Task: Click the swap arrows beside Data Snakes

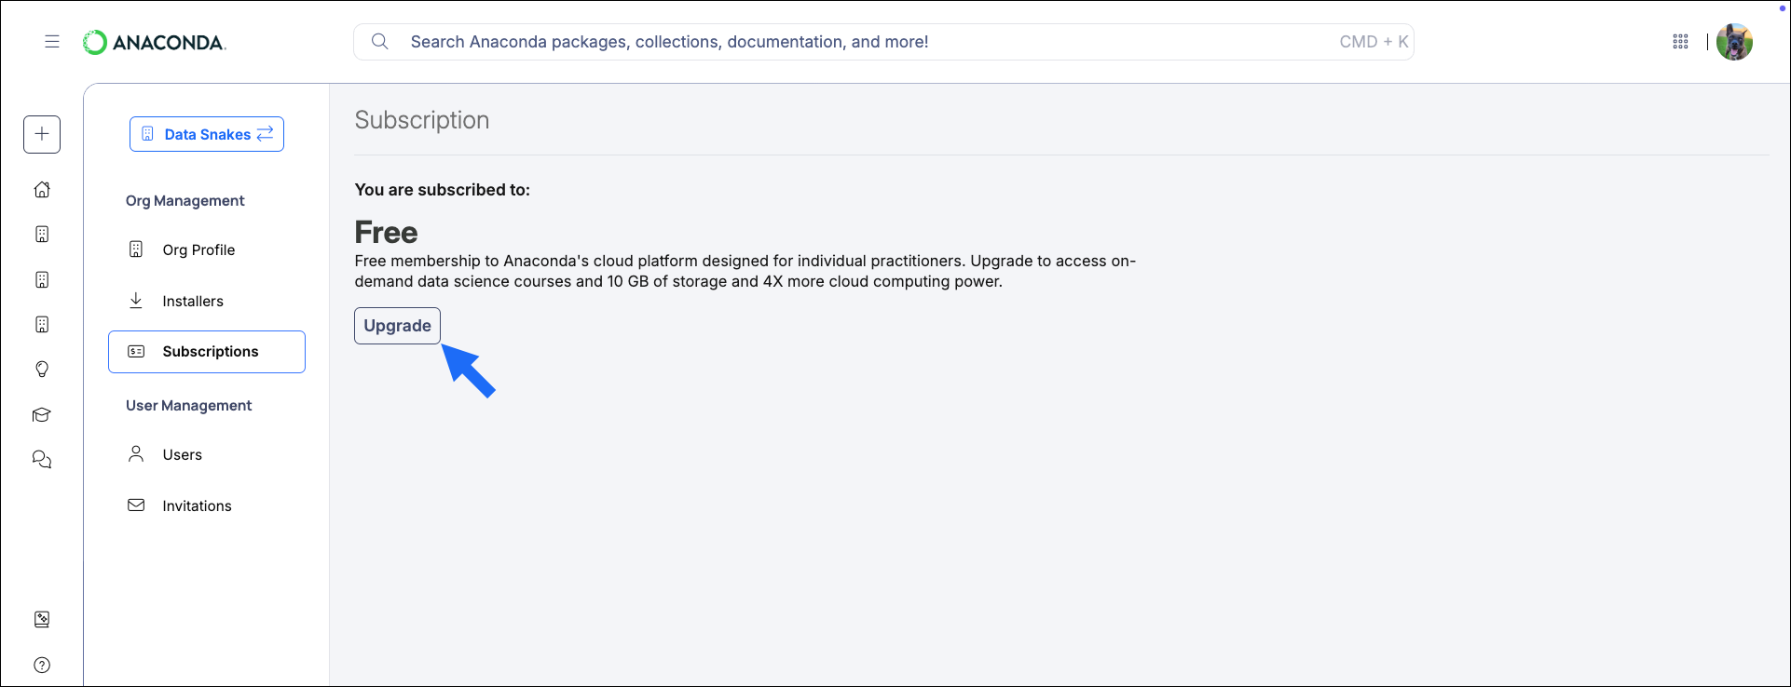Action: pos(266,133)
